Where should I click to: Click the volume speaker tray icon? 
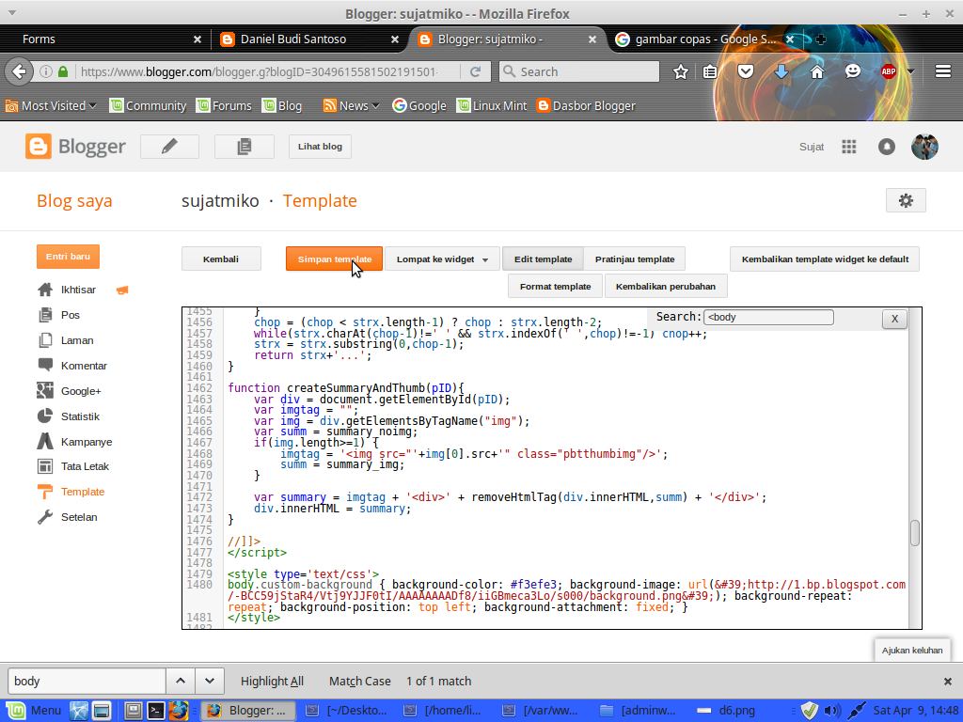pos(831,711)
